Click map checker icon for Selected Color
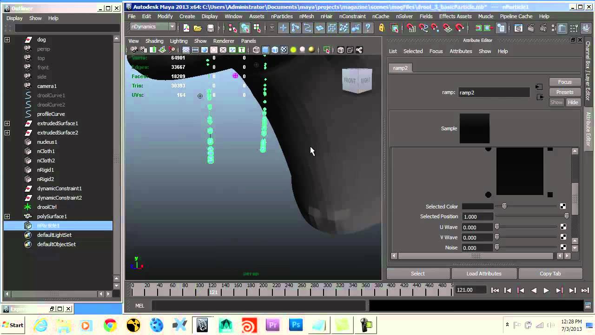 (563, 206)
